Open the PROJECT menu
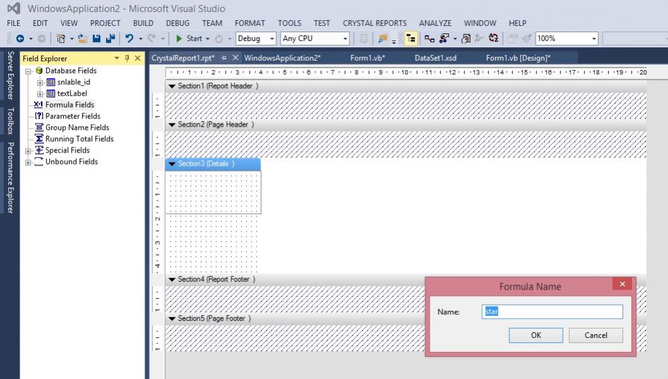Viewport: 668px width, 379px height. pyautogui.click(x=105, y=23)
